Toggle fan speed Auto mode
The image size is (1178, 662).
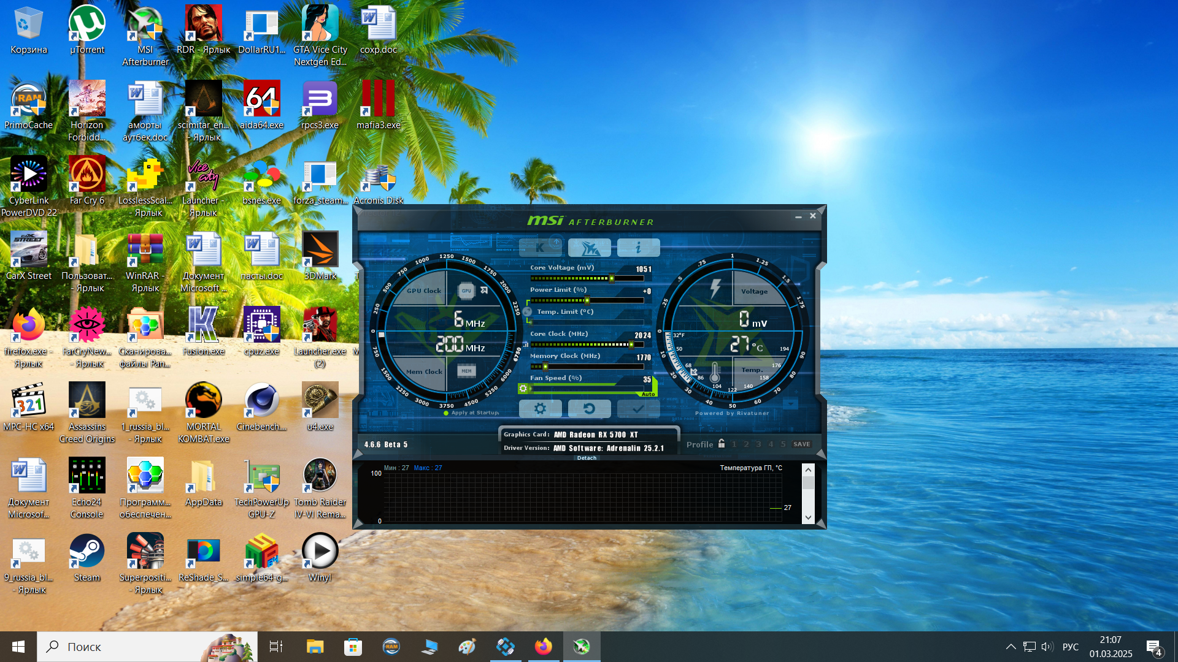pos(648,394)
